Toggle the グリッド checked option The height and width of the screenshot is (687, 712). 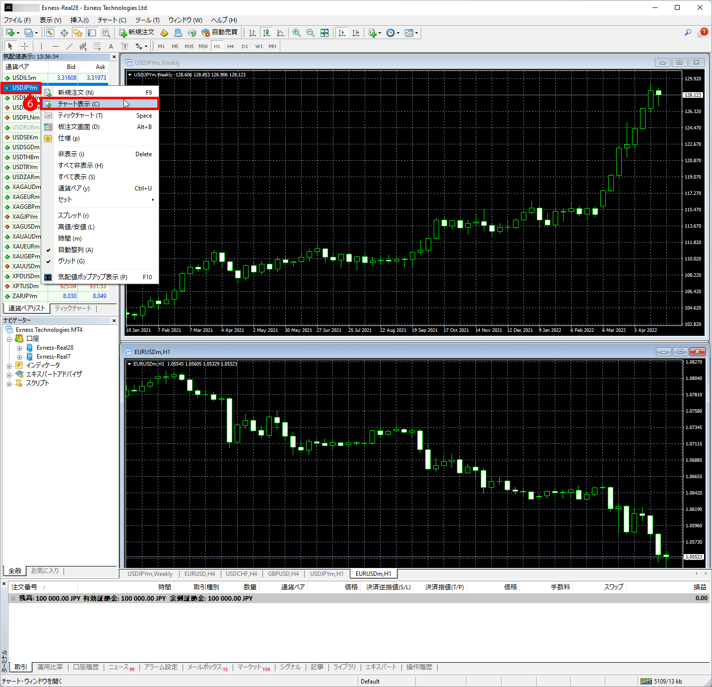click(71, 261)
